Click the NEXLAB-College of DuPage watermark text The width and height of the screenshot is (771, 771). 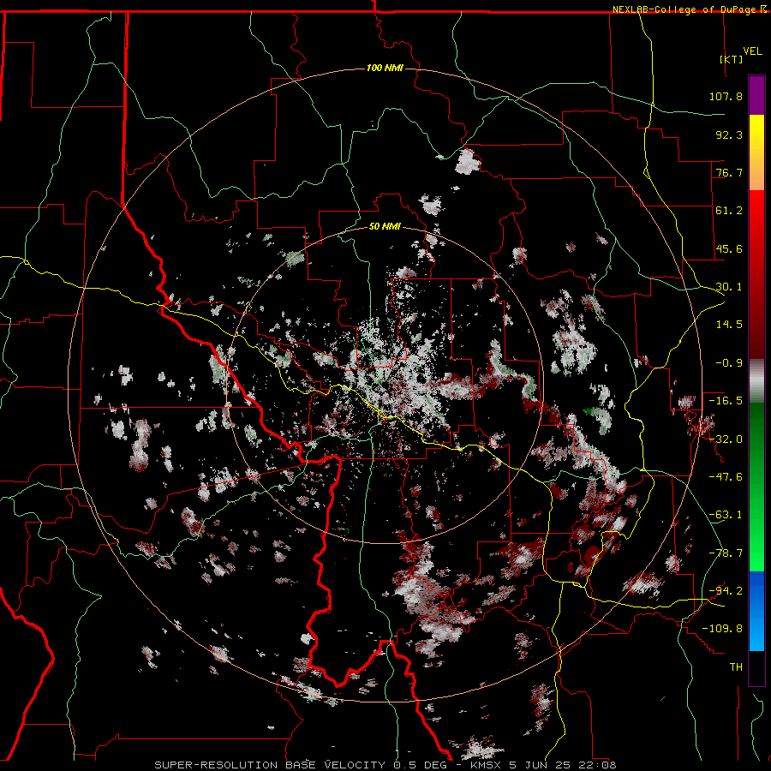click(x=686, y=9)
